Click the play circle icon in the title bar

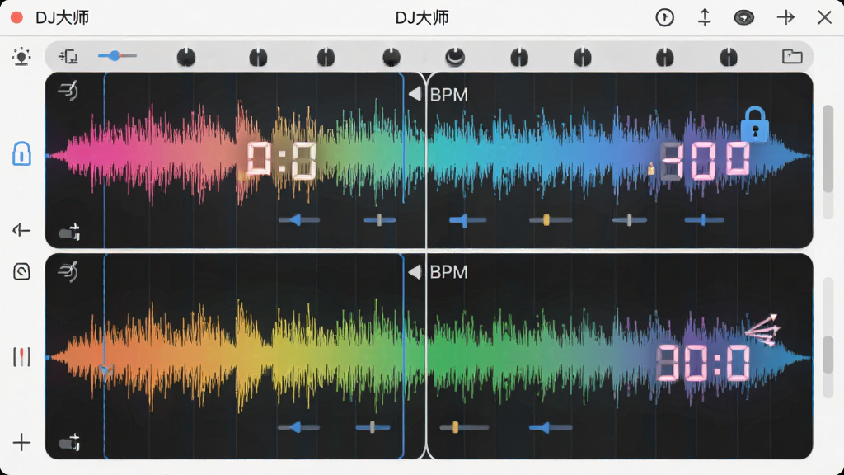(x=665, y=18)
